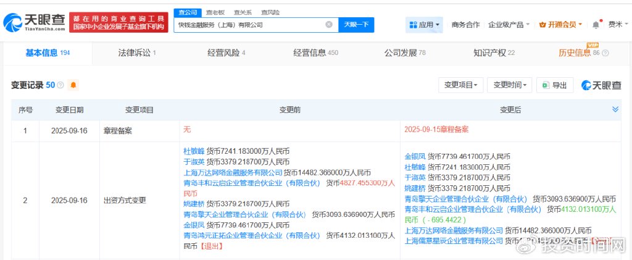The image size is (632, 260).
Task: Open the 变更时间 filter dropdown
Action: pos(509,85)
